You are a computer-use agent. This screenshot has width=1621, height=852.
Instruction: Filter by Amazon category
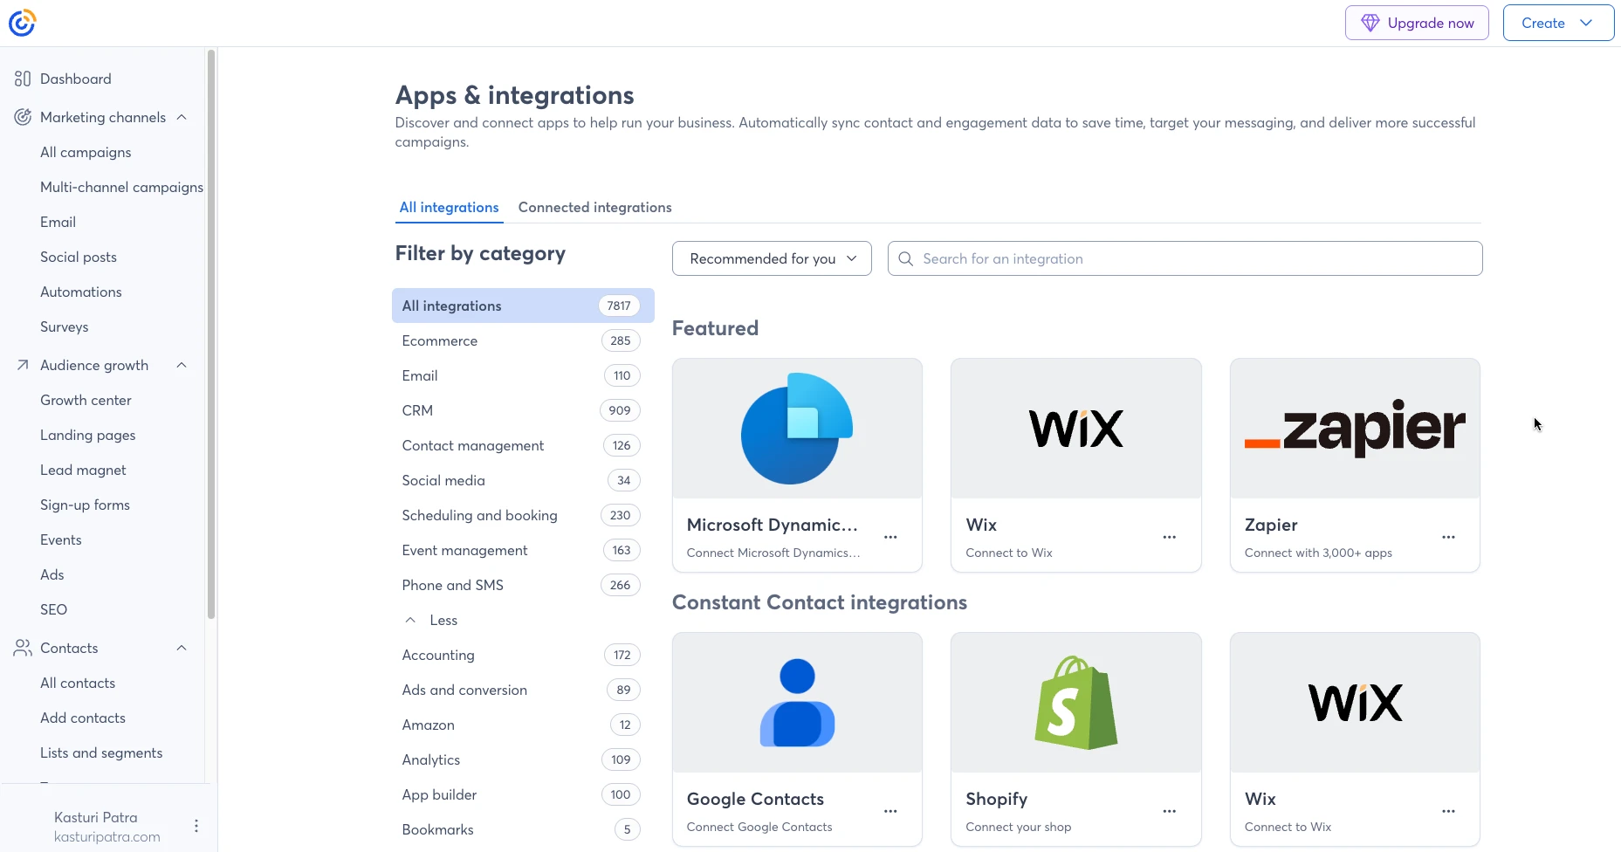(x=523, y=725)
